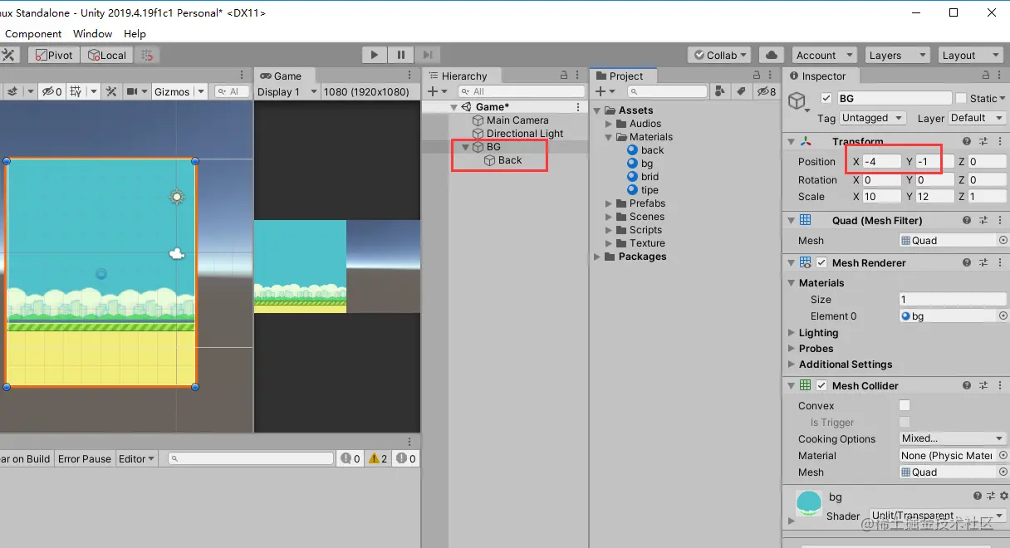This screenshot has width=1010, height=548.
Task: Toggle the Pivot handle position button
Action: tap(53, 55)
